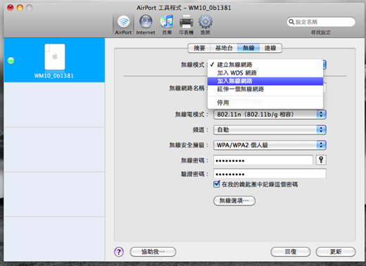Choose 停用 option in wireless mode menu
366x266 pixels.
point(265,103)
